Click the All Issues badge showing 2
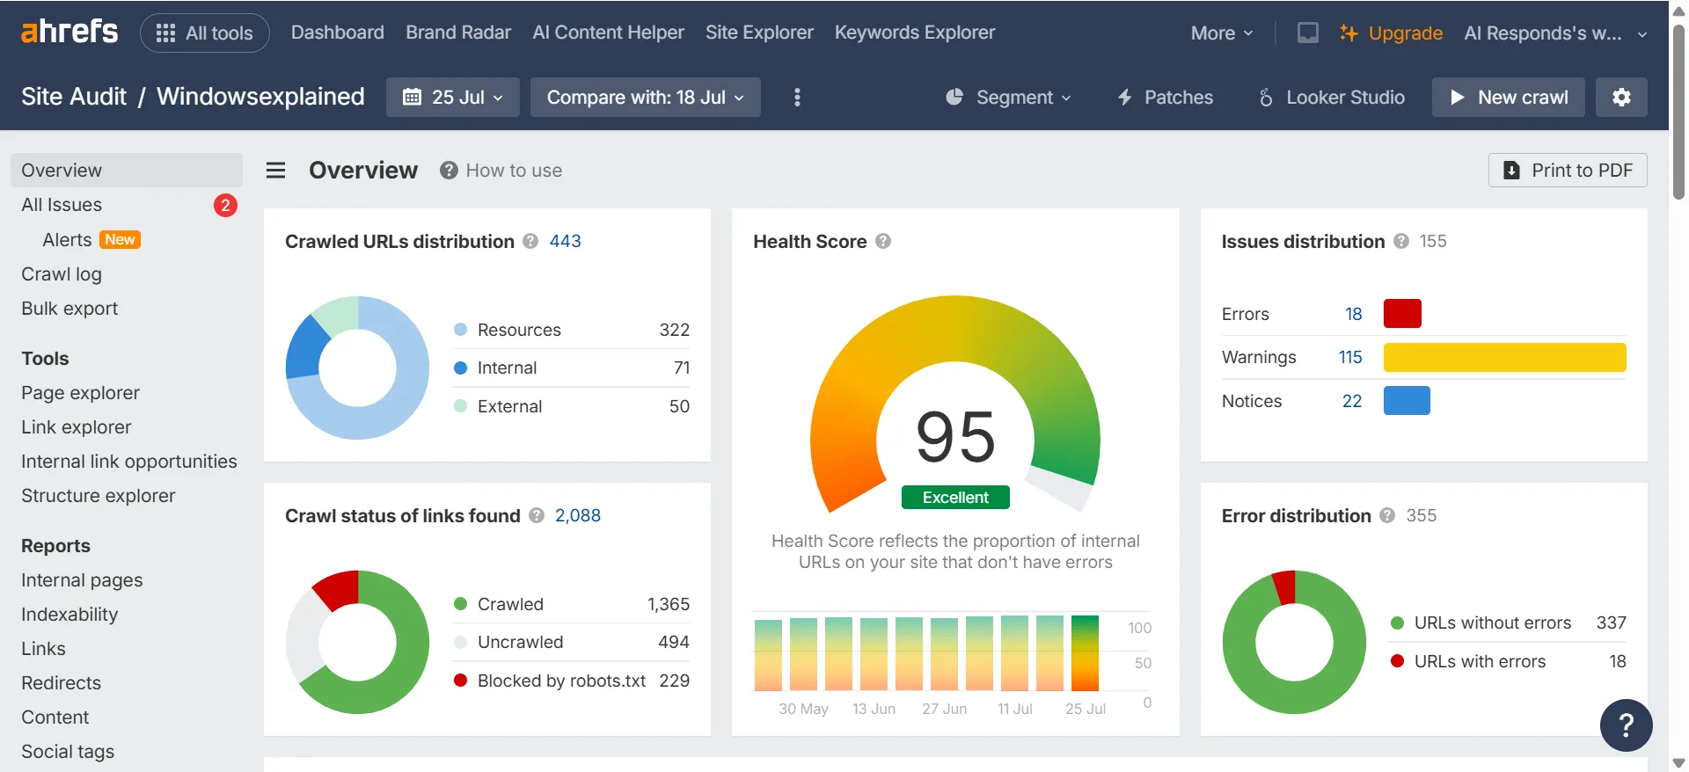 point(225,205)
